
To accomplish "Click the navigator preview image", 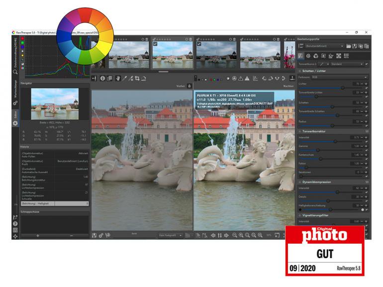I will pos(55,104).
